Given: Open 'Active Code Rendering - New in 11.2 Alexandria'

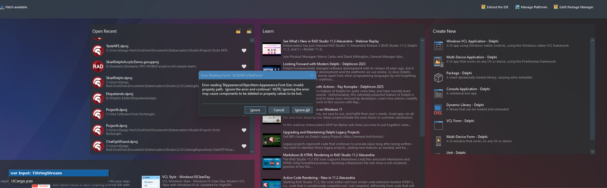Looking at the screenshot, I should [x=319, y=178].
